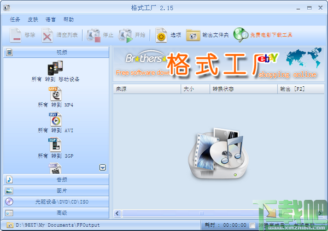Click the Format Factory title bar app icon
328x231 pixels.
(7, 8)
